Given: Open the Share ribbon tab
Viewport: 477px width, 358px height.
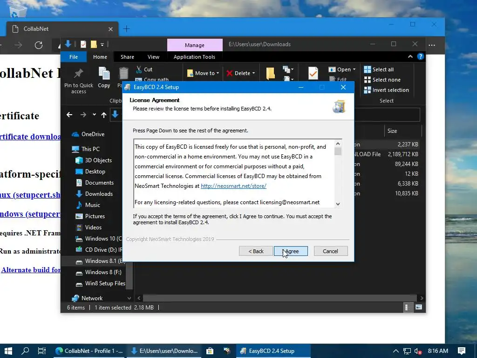Looking at the screenshot, I should click(127, 57).
